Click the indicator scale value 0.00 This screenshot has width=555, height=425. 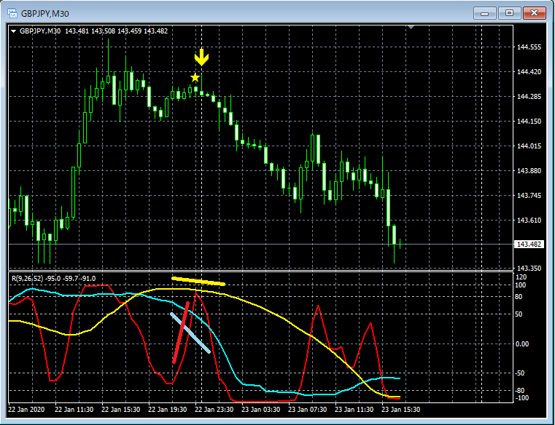(x=523, y=343)
